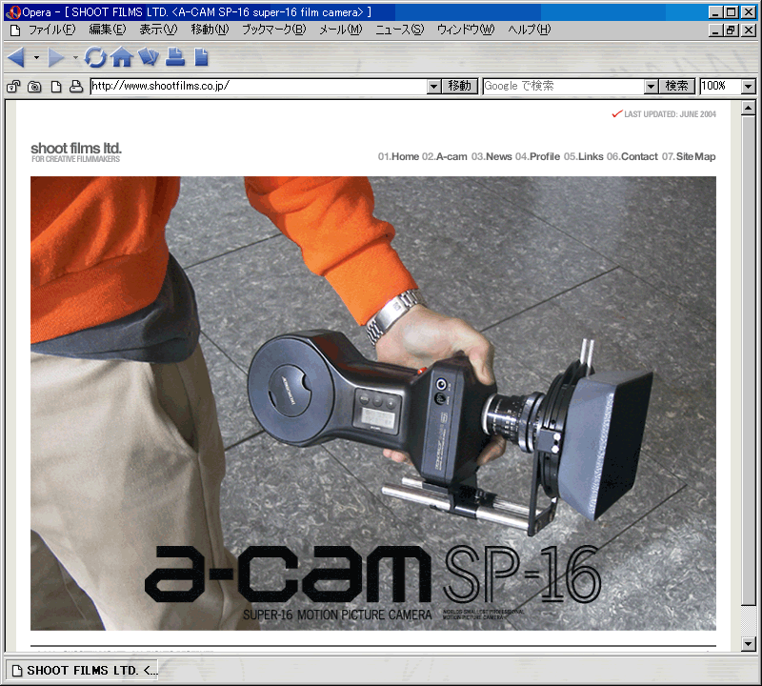The image size is (762, 686).
Task: Open the ウィンドウ(W) menu
Action: 466,30
